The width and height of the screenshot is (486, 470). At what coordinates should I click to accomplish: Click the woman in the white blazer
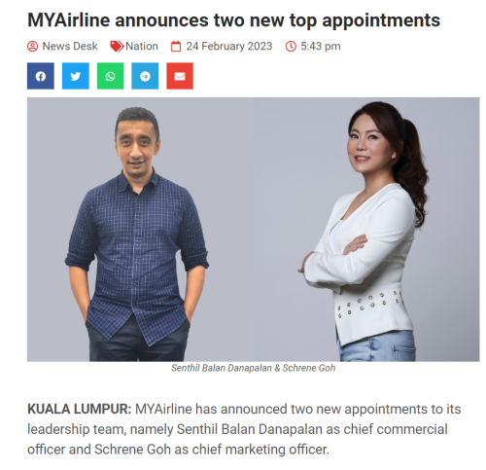pos(364,232)
